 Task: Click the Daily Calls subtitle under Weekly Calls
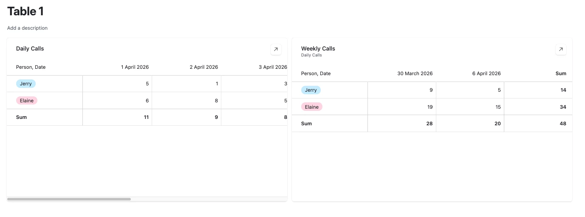[x=311, y=55]
